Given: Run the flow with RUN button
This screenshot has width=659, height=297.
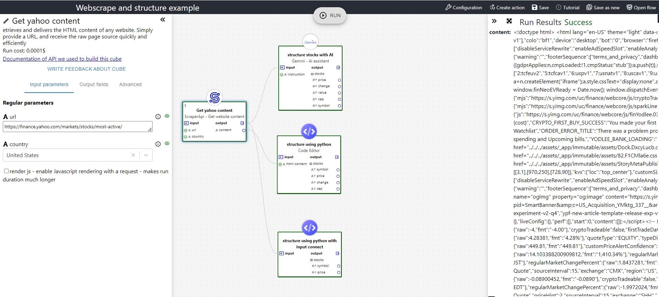Looking at the screenshot, I should (x=330, y=15).
